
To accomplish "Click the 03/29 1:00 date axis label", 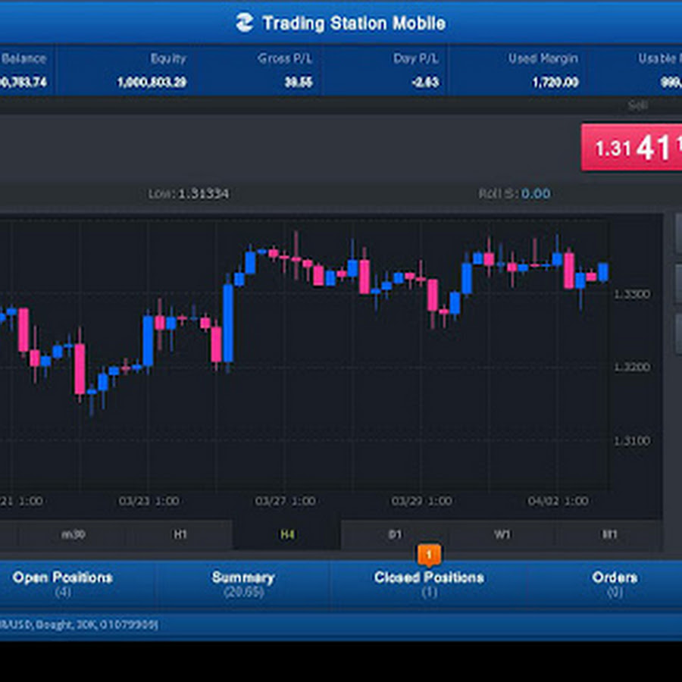I will [421, 501].
